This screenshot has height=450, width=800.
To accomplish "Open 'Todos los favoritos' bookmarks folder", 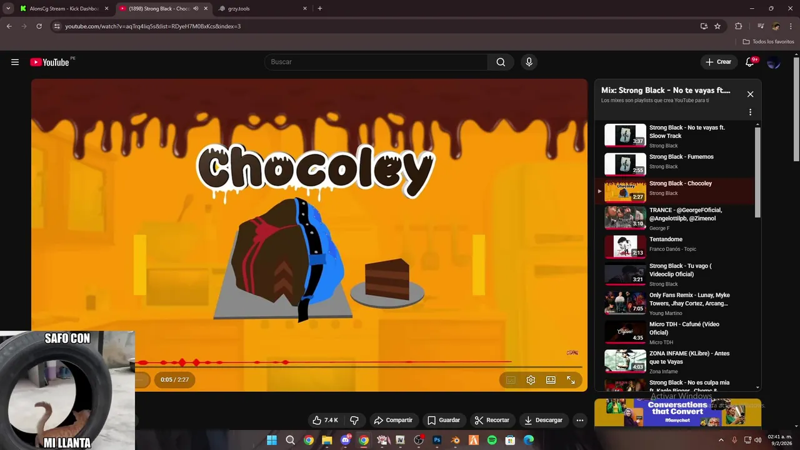I will 769,42.
